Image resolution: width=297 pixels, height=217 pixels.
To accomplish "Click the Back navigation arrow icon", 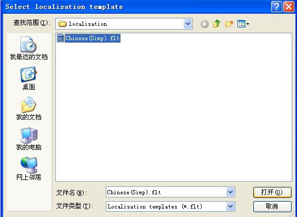I will (x=204, y=24).
